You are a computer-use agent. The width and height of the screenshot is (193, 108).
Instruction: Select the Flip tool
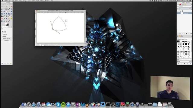[9, 14]
